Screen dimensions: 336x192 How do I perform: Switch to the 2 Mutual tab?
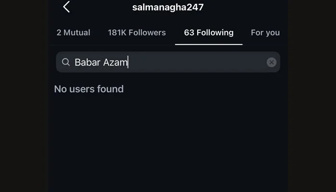73,33
